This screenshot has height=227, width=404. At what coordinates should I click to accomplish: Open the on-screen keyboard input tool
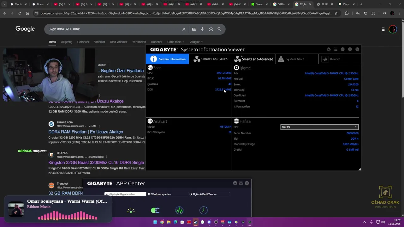pyautogui.click(x=194, y=29)
